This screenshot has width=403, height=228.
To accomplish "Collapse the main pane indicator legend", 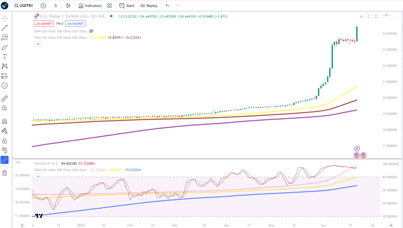I will click(x=38, y=44).
